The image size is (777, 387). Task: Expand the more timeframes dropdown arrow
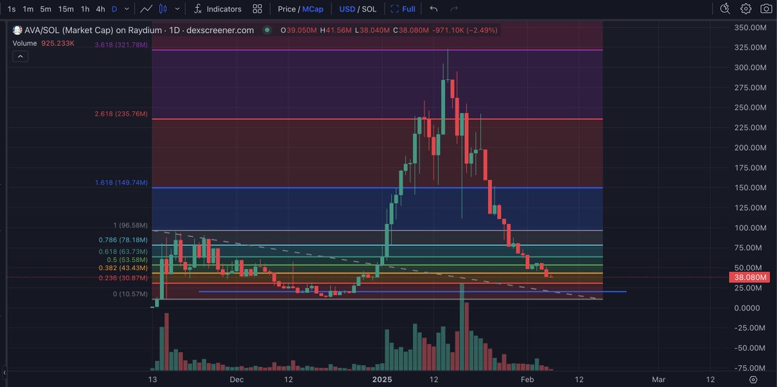pos(126,9)
